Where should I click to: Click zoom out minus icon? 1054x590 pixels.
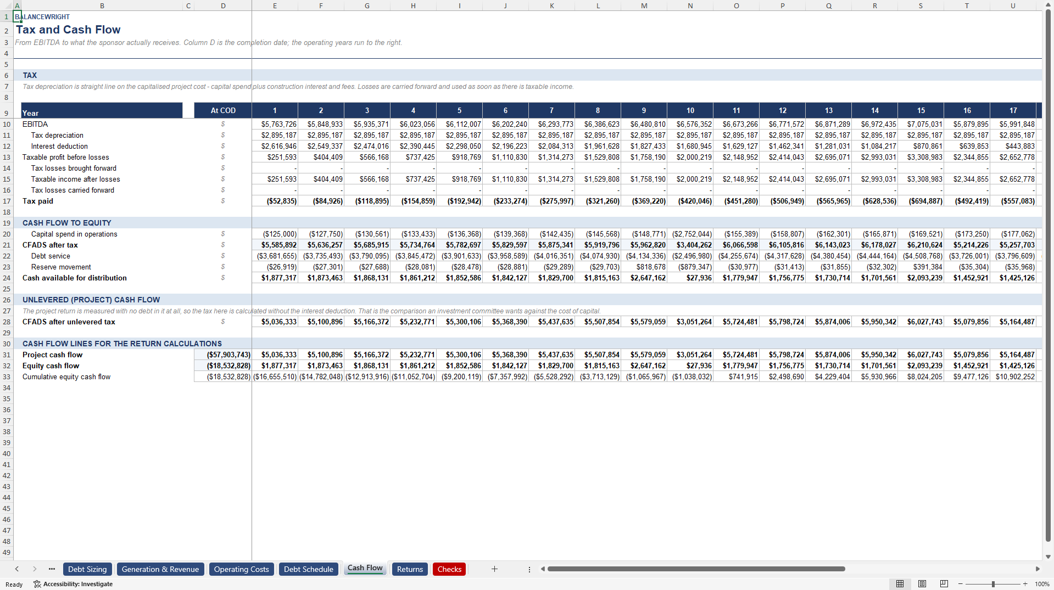click(x=960, y=584)
